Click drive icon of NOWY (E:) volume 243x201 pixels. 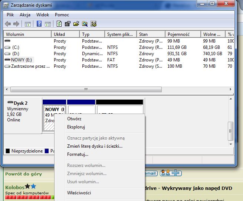pos(7,60)
